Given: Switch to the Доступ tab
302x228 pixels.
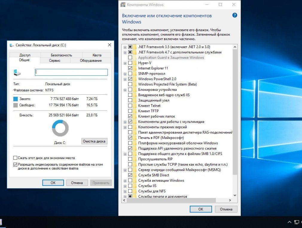Looking at the screenshot, I should [x=25, y=55].
